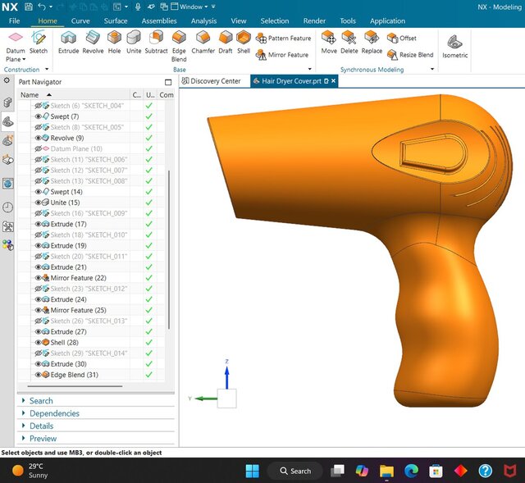525x483 pixels.
Task: Switch to the Discovery Center tab
Action: point(212,81)
